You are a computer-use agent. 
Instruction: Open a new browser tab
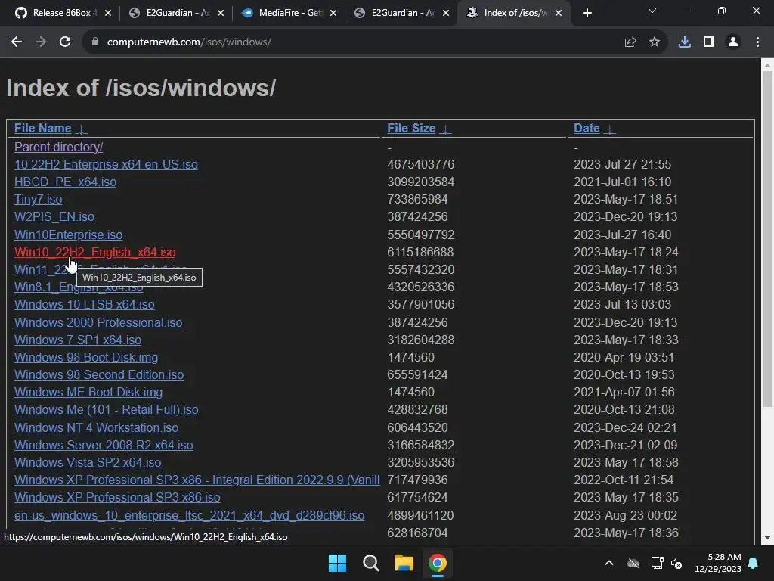click(x=587, y=14)
